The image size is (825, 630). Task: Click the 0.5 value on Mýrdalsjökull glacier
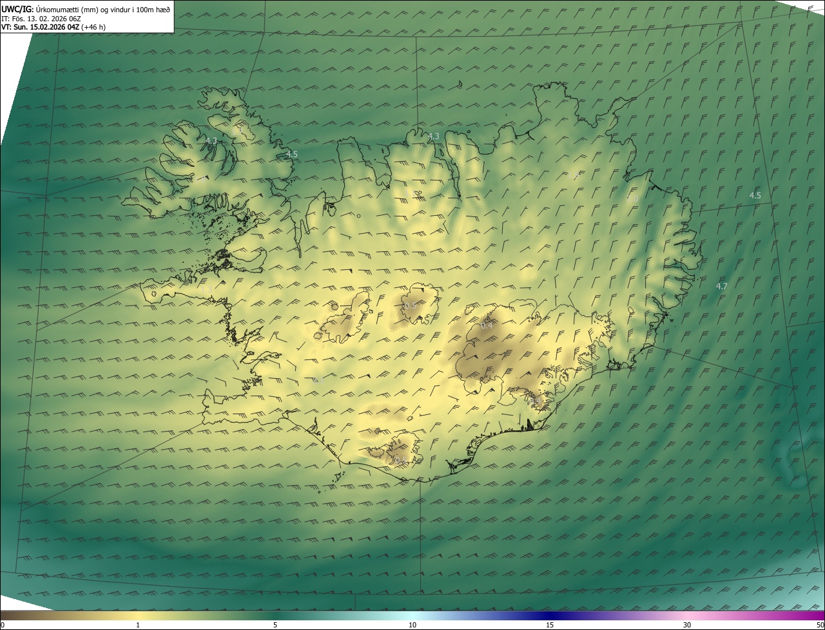pyautogui.click(x=400, y=460)
